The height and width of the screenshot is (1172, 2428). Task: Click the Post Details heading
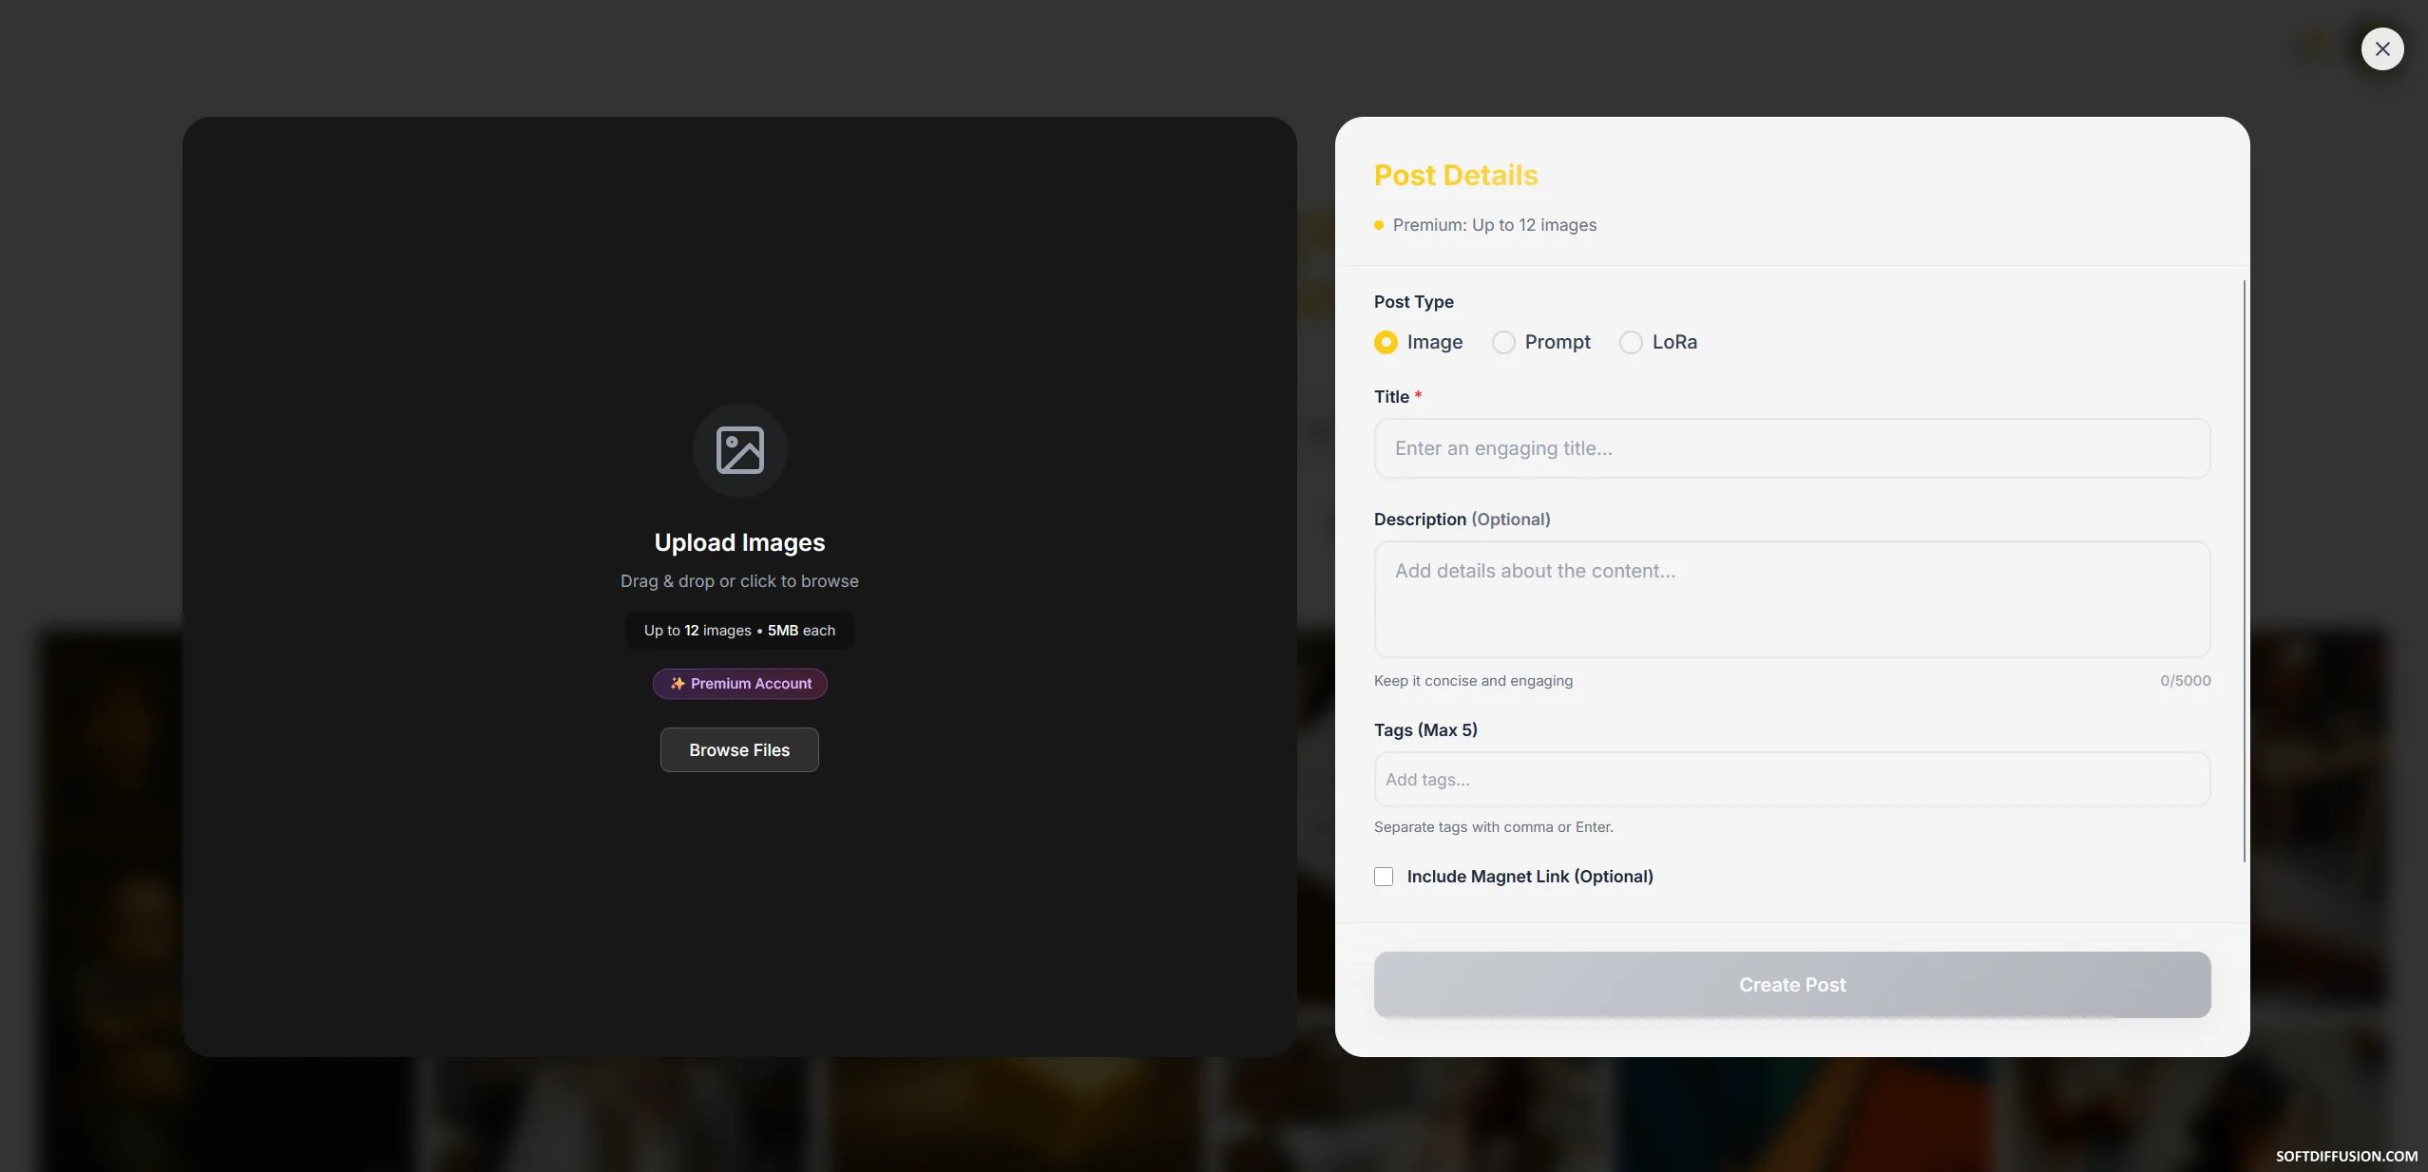click(1456, 176)
